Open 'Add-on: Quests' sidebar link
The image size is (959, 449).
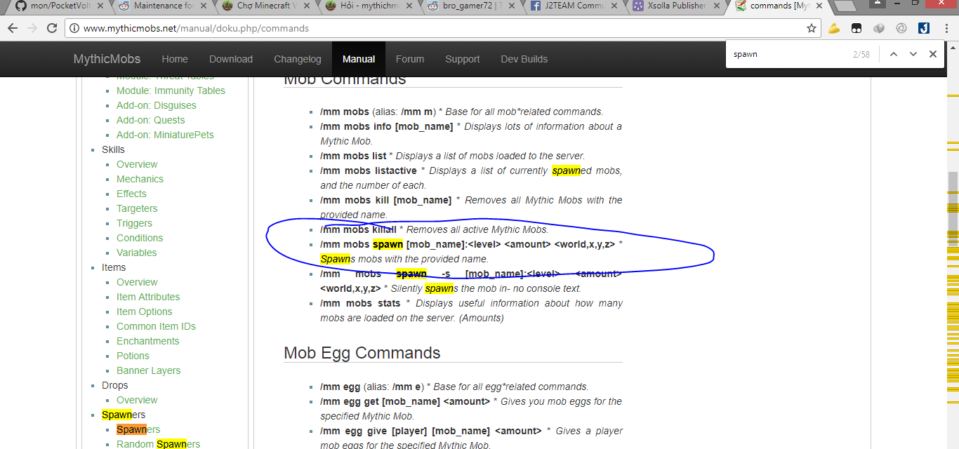[151, 120]
